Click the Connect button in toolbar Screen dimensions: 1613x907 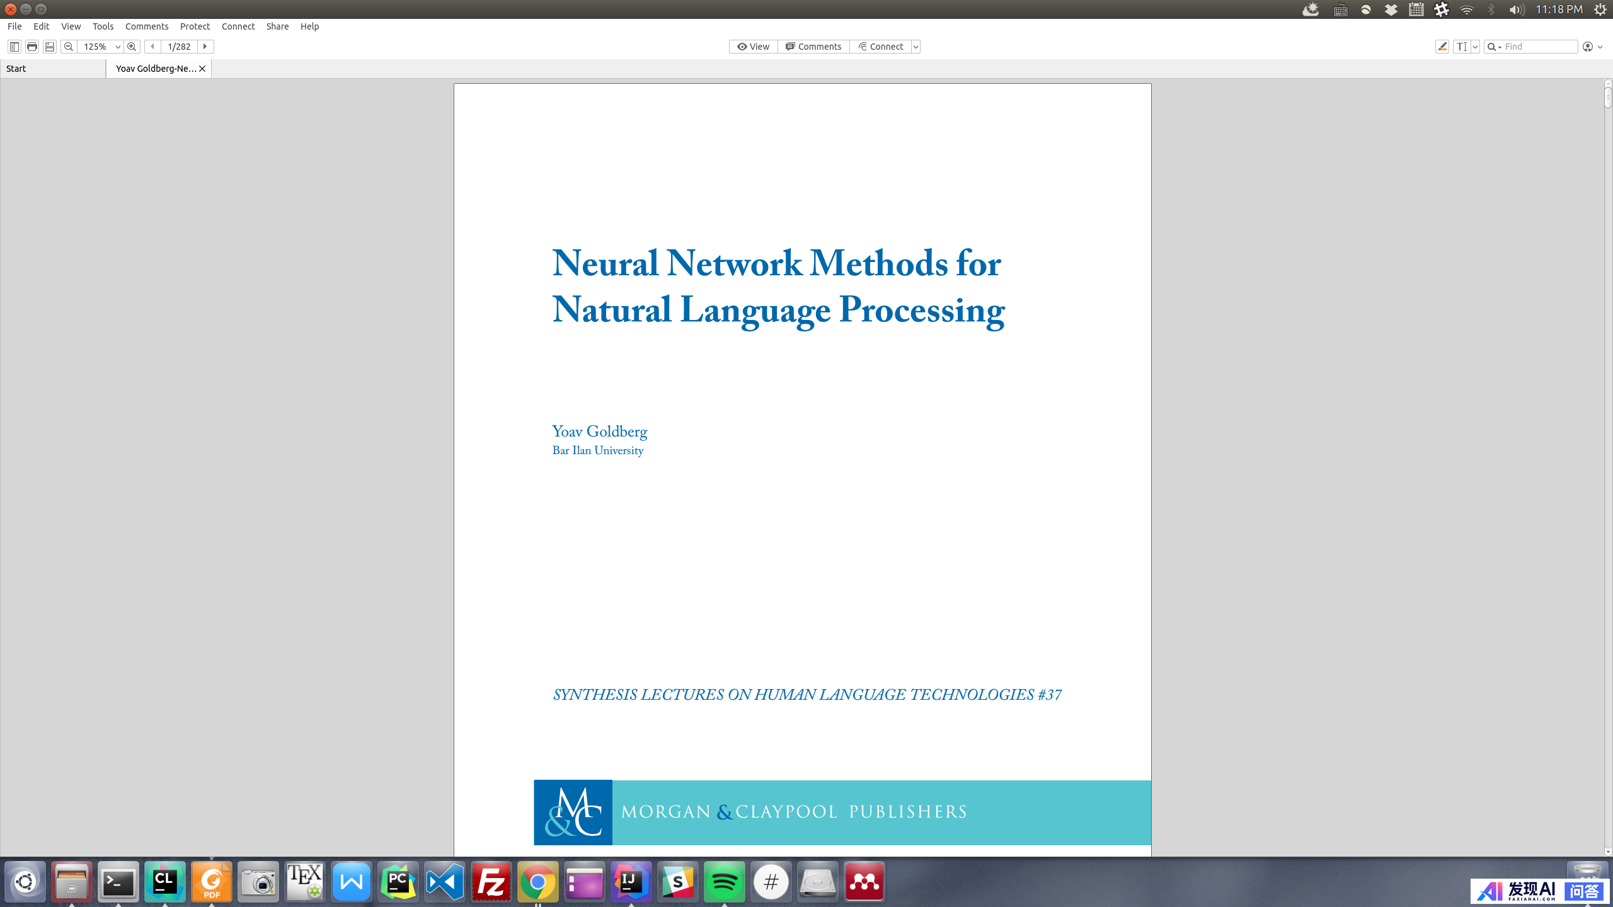pyautogui.click(x=881, y=47)
